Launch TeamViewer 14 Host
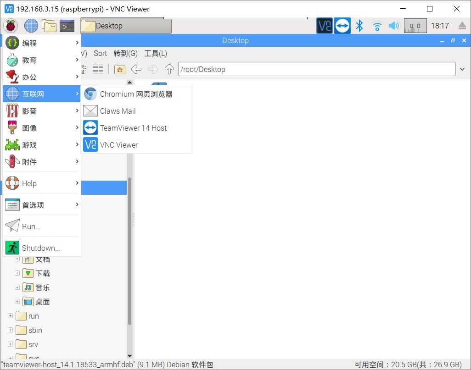 136,128
